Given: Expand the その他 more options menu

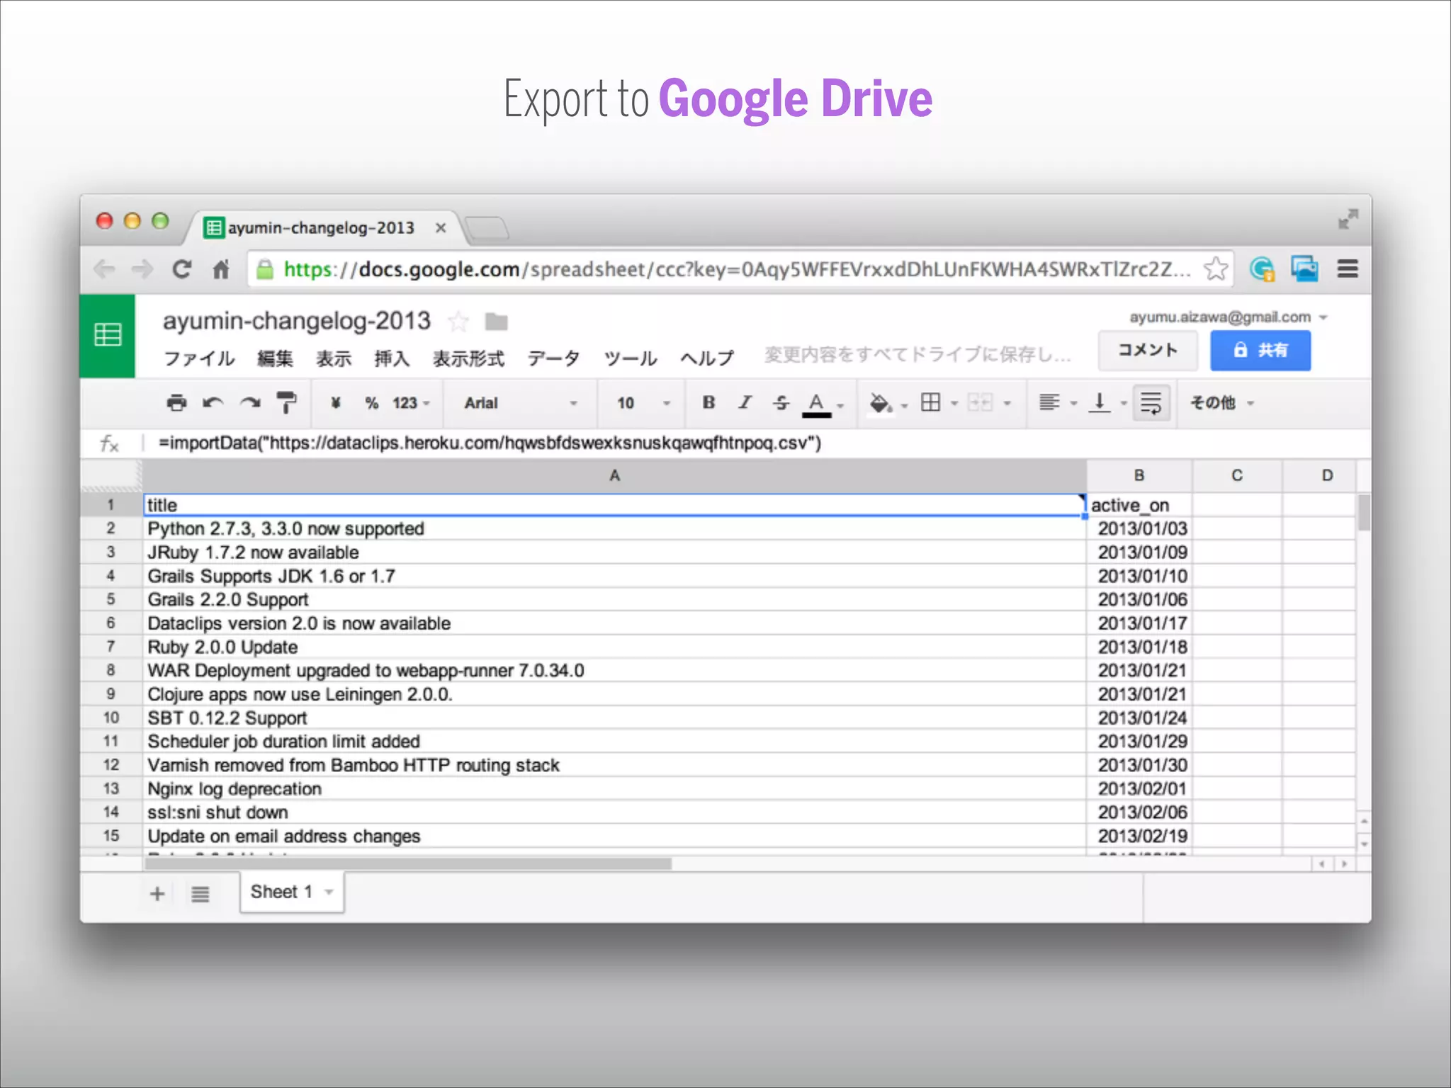Looking at the screenshot, I should (1222, 403).
